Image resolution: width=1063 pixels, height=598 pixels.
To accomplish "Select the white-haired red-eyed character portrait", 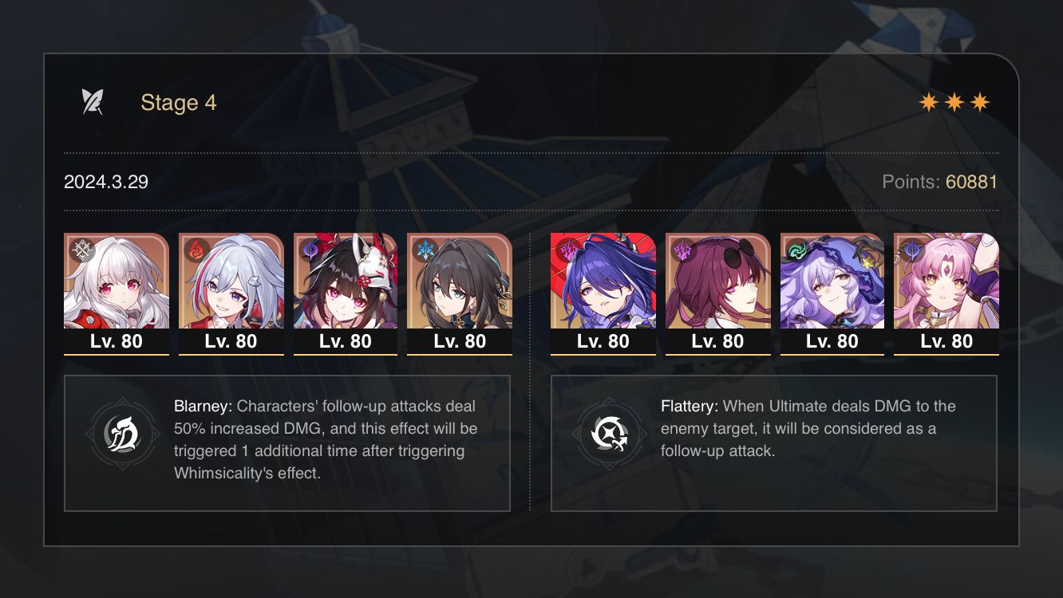I will click(x=117, y=281).
